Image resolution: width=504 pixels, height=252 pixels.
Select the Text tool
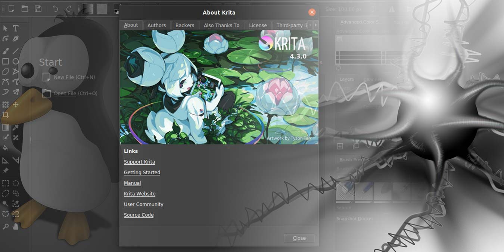[x=16, y=28]
